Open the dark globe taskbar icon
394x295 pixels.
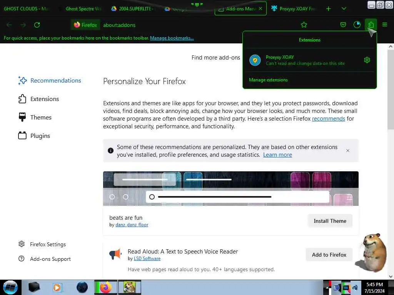pos(82,287)
